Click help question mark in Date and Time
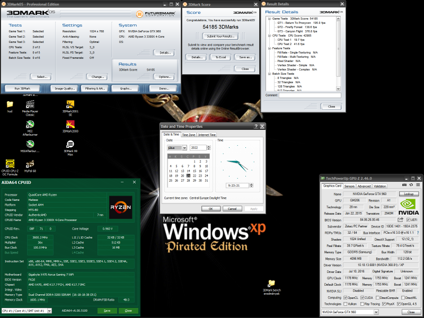Screen dimensions: 424x318 click(256, 126)
